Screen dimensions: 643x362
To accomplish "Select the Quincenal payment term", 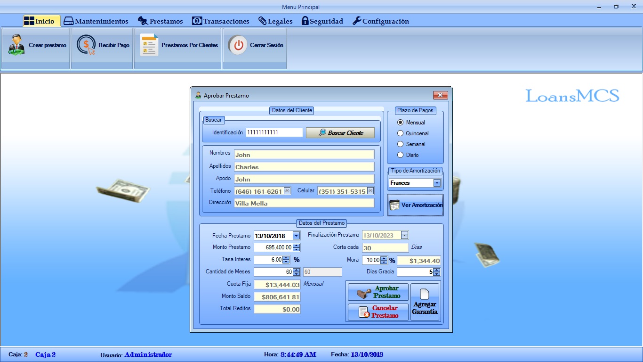I will coord(413,133).
